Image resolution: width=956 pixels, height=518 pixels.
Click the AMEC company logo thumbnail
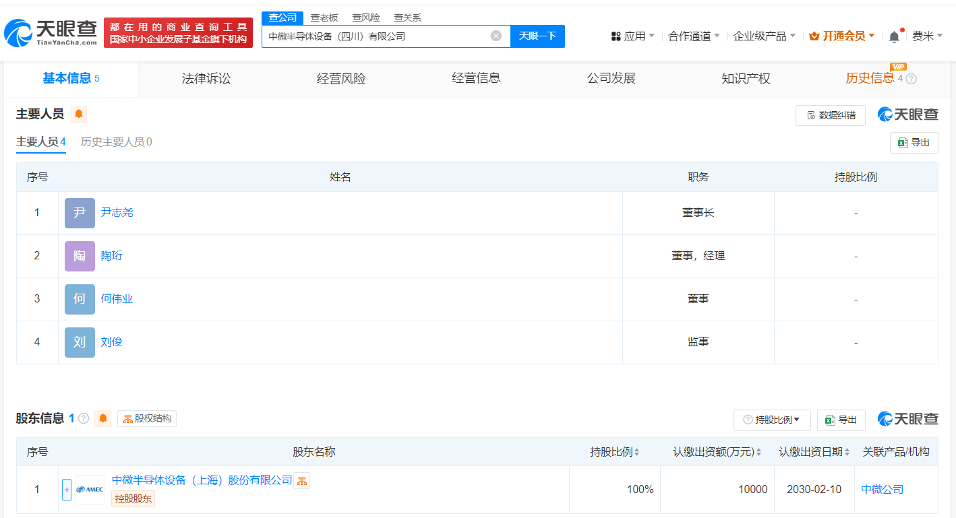point(90,490)
